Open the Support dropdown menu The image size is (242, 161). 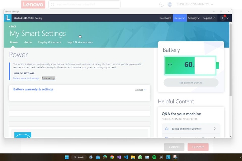tap(209, 18)
